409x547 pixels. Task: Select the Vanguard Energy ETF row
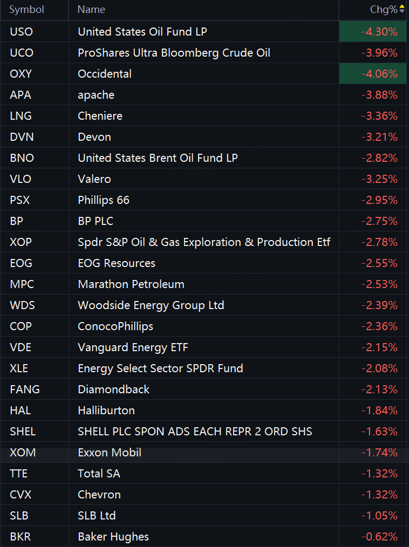click(x=203, y=347)
